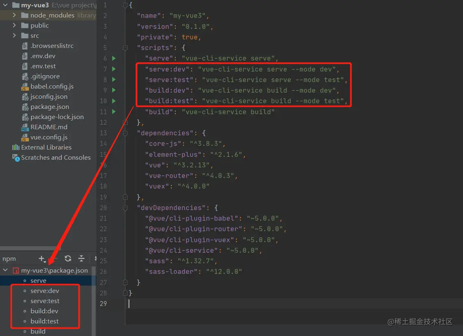This screenshot has width=463, height=336.
Task: Reload npm scripts with the refresh icon
Action: [68, 259]
